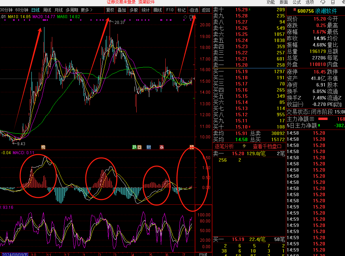Click the green 跌 event badge

click(x=135, y=147)
